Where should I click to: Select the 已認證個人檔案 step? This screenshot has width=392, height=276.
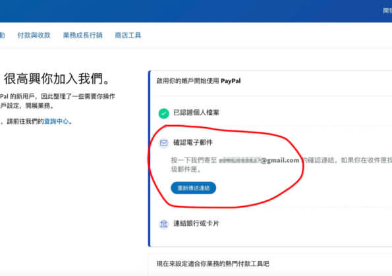tap(196, 113)
